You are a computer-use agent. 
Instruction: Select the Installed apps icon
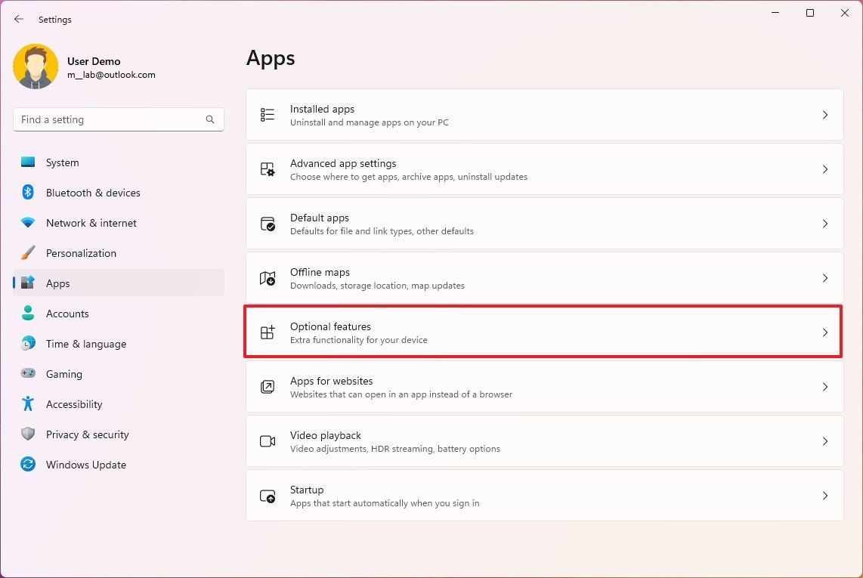[x=267, y=114]
